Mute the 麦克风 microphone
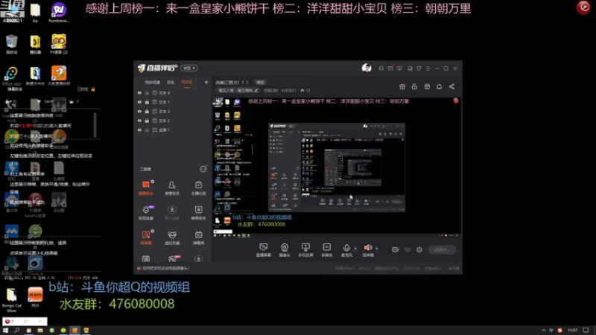 coord(346,250)
